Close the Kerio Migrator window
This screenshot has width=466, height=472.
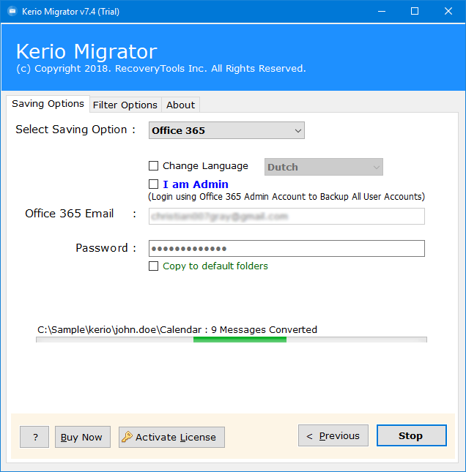click(x=448, y=12)
